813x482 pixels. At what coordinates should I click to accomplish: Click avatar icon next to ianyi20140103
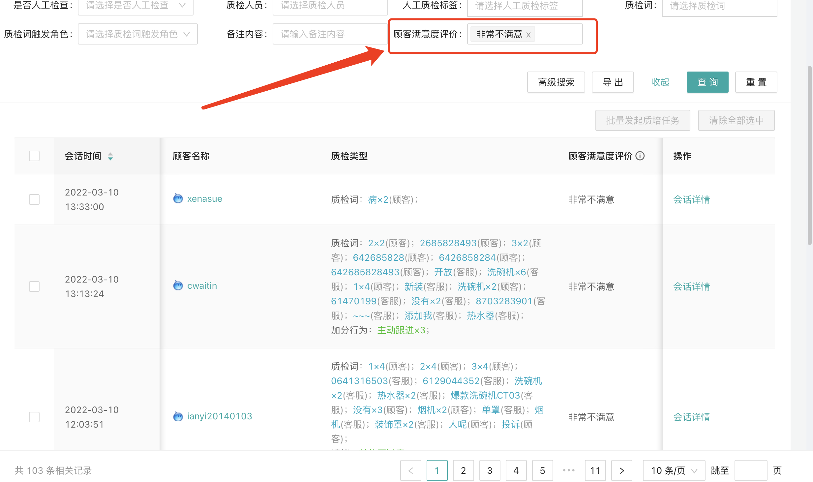[x=178, y=416]
